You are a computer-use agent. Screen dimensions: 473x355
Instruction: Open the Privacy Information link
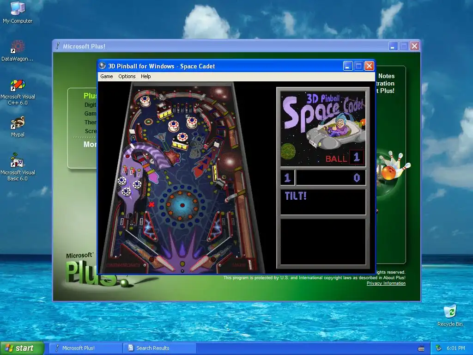pyautogui.click(x=386, y=283)
